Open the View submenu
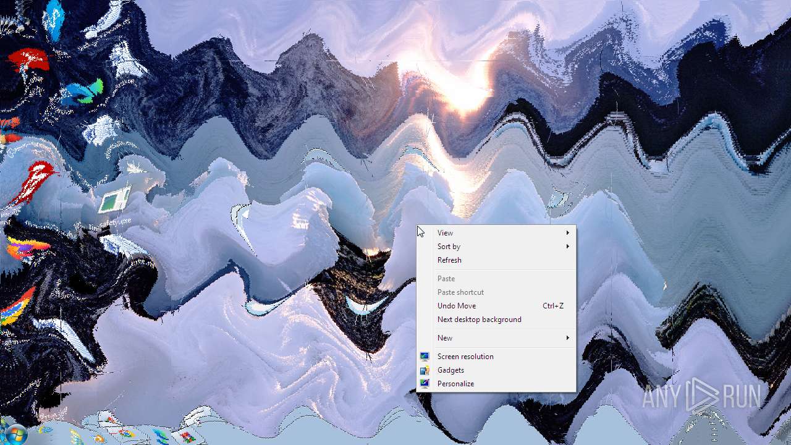Viewport: 791px width, 445px height. [496, 233]
